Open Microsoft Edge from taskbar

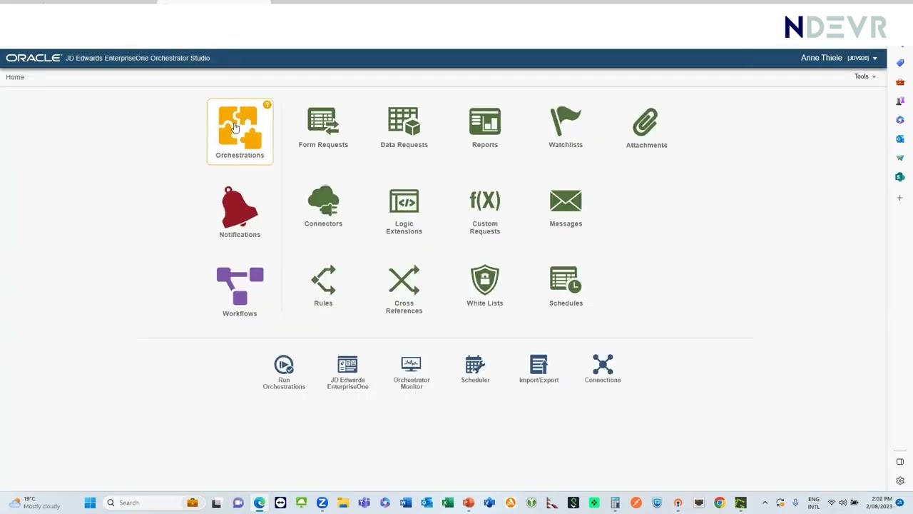(x=259, y=503)
